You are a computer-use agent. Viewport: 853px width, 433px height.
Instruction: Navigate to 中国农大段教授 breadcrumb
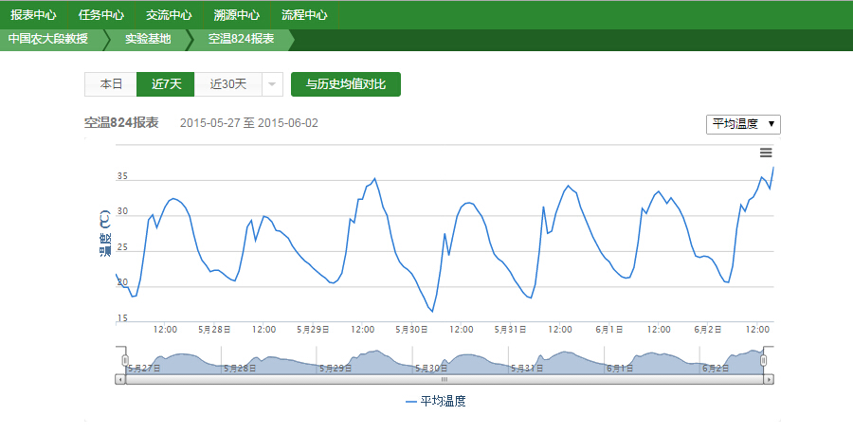[48, 39]
